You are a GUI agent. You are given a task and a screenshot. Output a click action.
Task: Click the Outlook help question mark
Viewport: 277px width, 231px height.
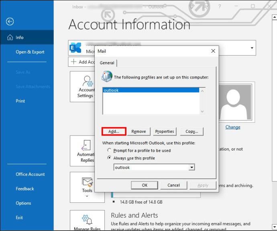220,6
